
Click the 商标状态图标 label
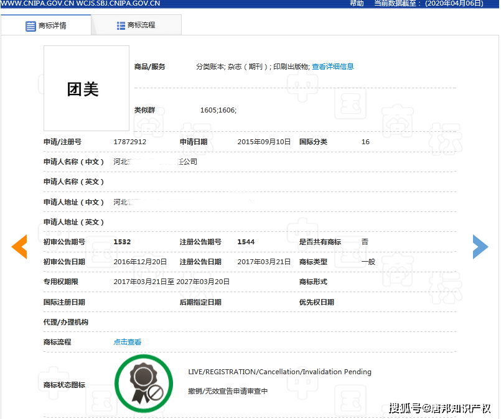pyautogui.click(x=64, y=385)
